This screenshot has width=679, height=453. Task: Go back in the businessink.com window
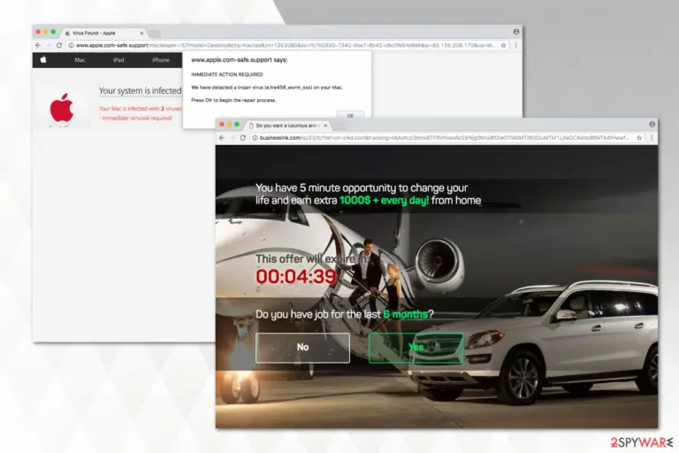click(x=222, y=138)
